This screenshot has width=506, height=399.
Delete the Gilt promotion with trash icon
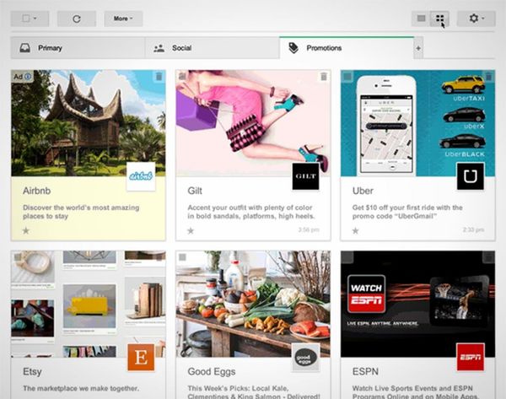323,77
